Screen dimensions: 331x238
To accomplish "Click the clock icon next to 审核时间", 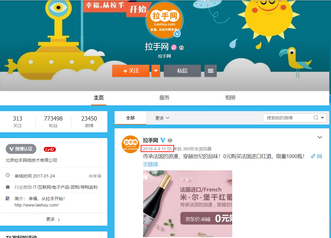I will [x=8, y=175].
